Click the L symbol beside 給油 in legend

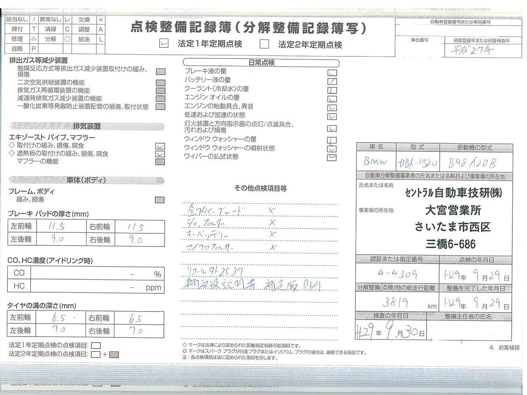pyautogui.click(x=100, y=39)
